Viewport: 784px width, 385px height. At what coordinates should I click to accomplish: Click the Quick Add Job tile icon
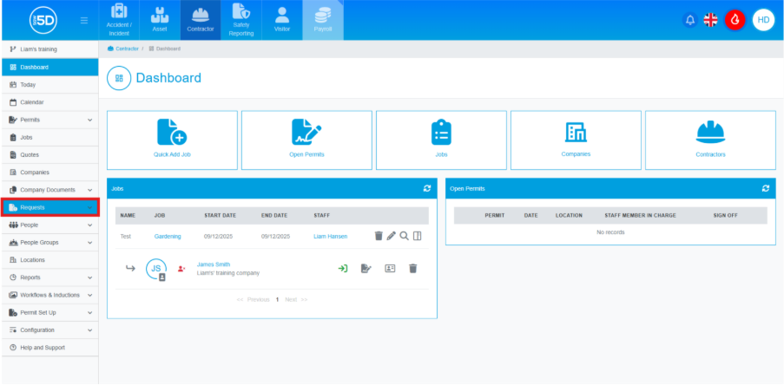[x=172, y=132]
